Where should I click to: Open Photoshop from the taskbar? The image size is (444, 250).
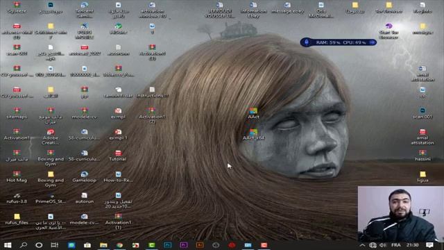pos(168,245)
